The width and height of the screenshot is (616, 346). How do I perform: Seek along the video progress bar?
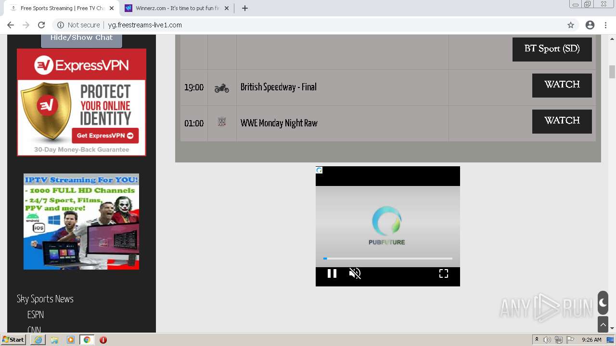(388, 259)
